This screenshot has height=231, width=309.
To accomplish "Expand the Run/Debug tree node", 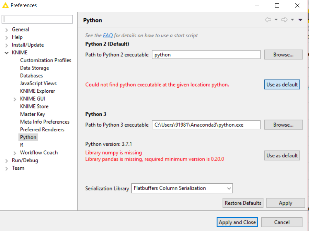I will click(x=7, y=161).
